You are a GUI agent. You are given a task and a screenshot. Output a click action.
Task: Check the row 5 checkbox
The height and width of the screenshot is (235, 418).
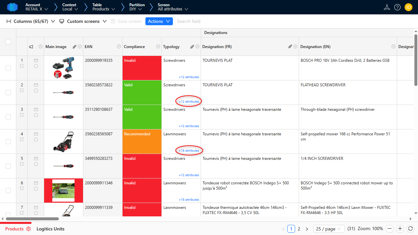[8, 166]
